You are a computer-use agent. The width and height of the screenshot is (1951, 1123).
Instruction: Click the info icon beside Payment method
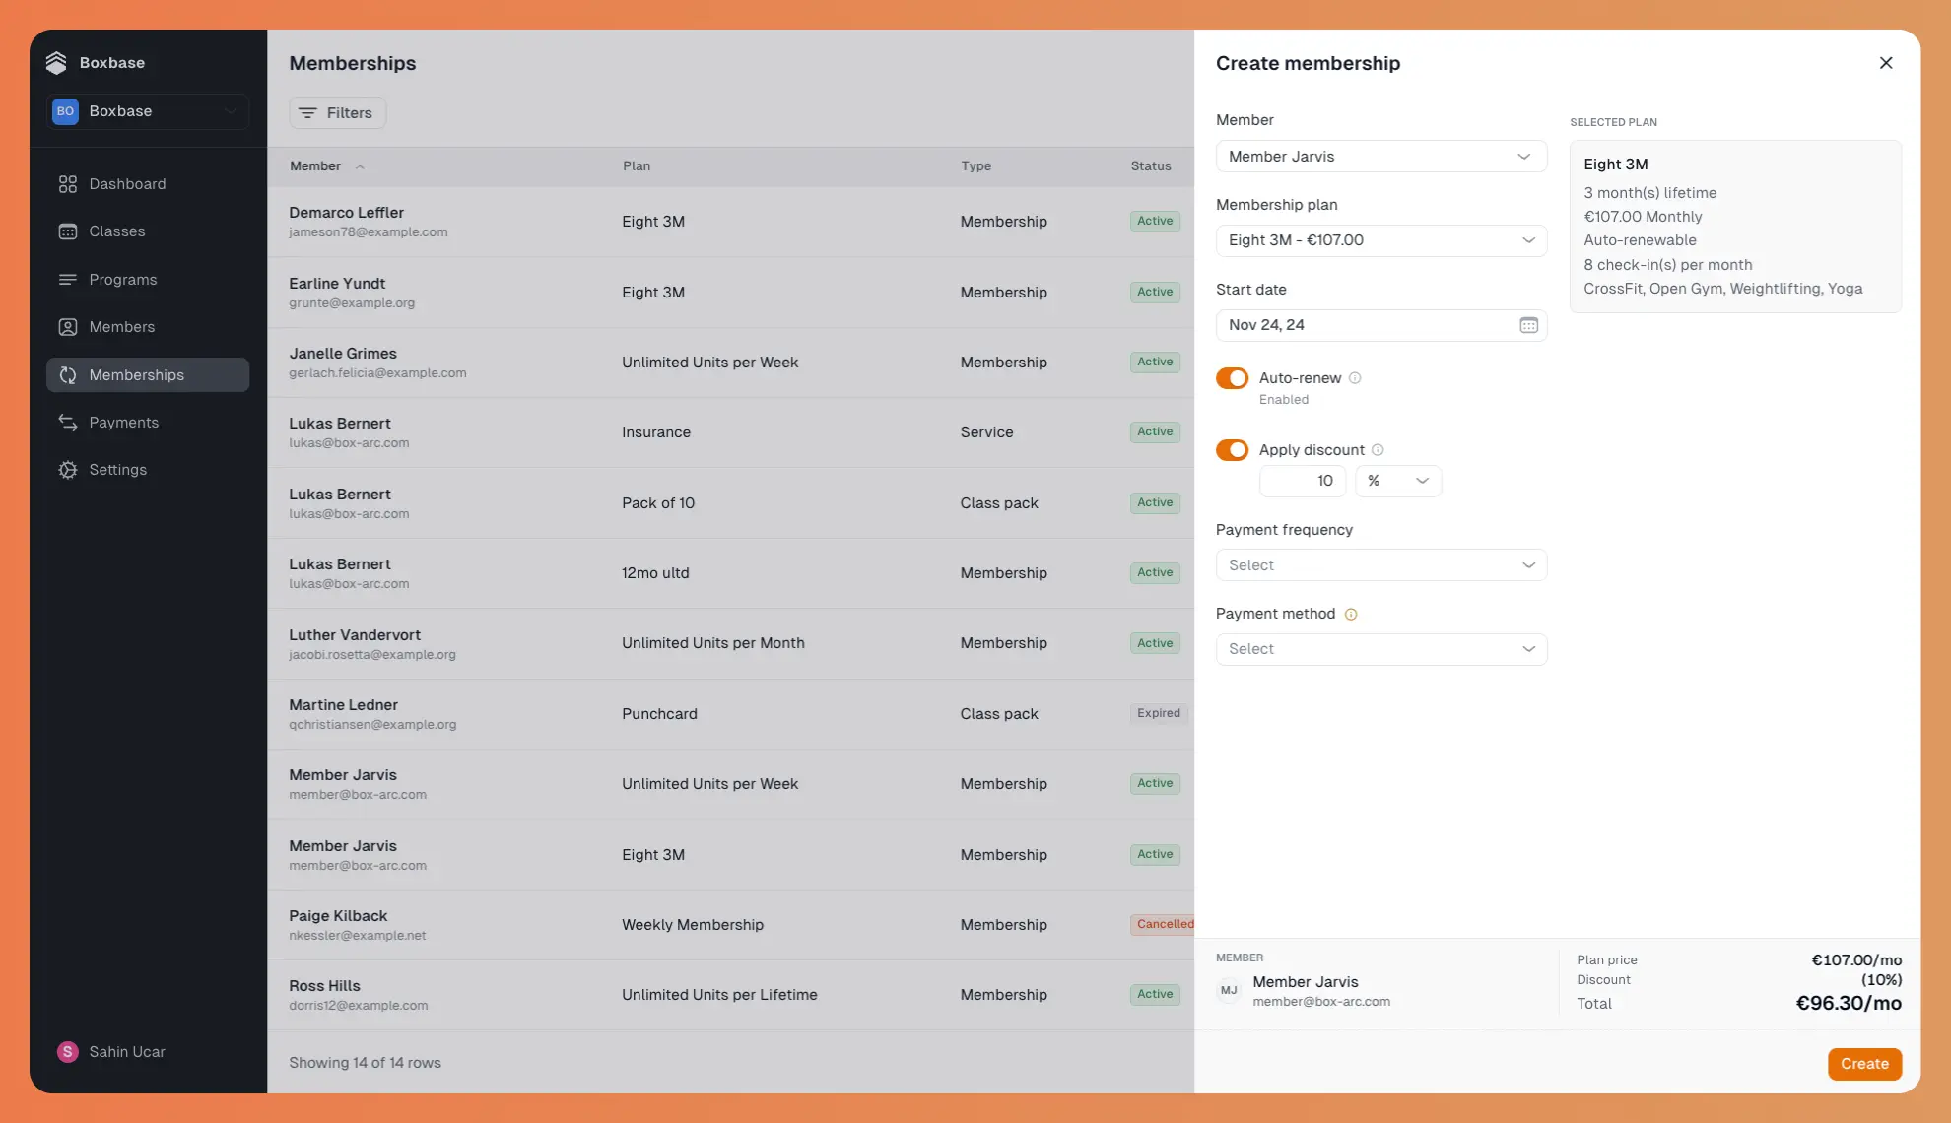point(1351,614)
